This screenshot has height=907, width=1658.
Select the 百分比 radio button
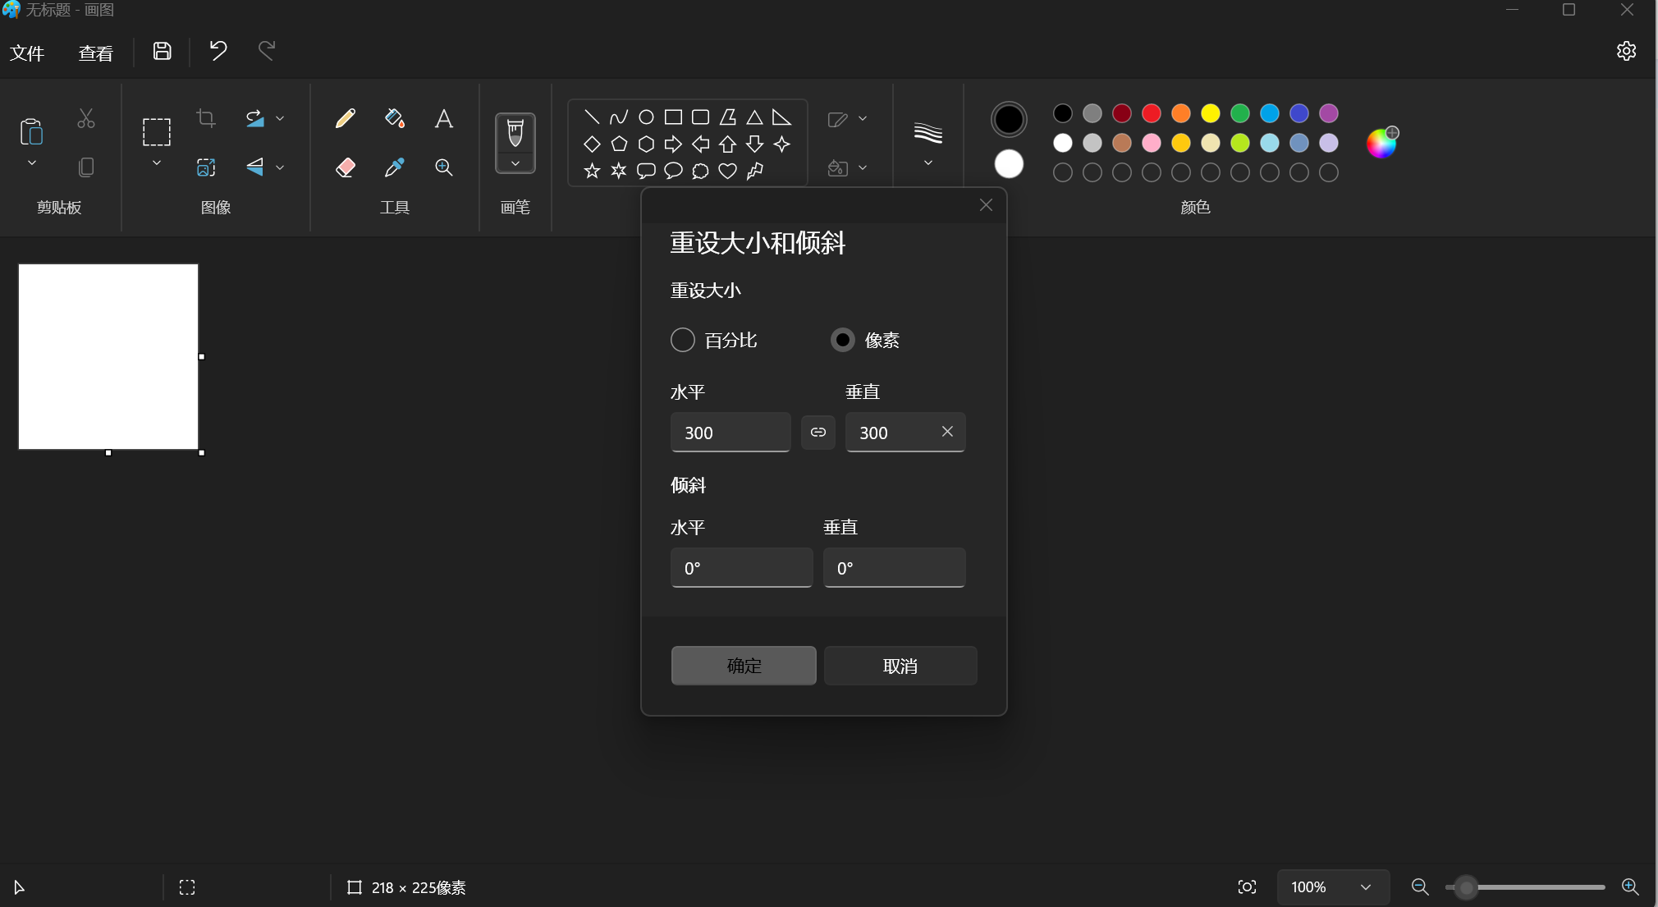(683, 340)
